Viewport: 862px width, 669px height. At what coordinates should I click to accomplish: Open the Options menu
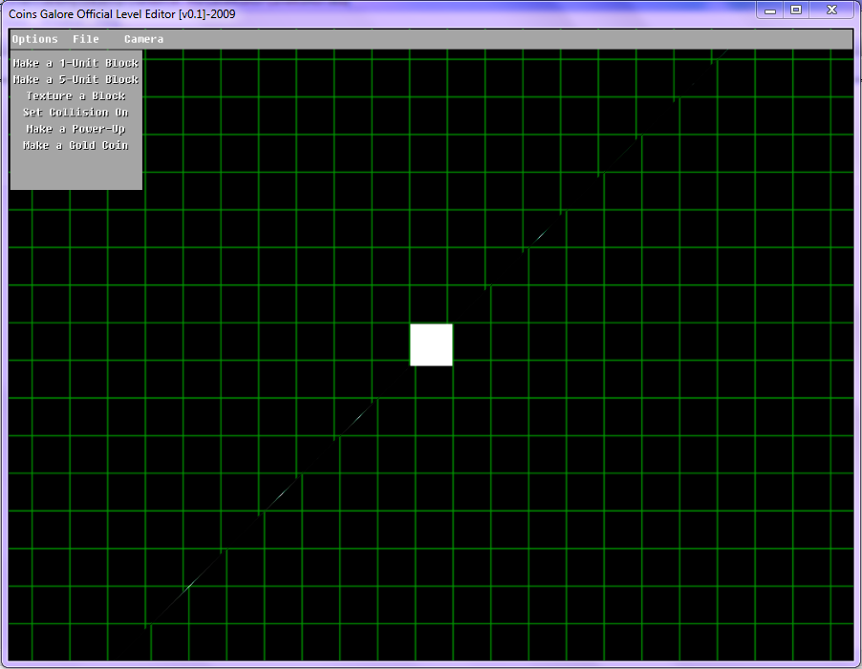click(34, 39)
